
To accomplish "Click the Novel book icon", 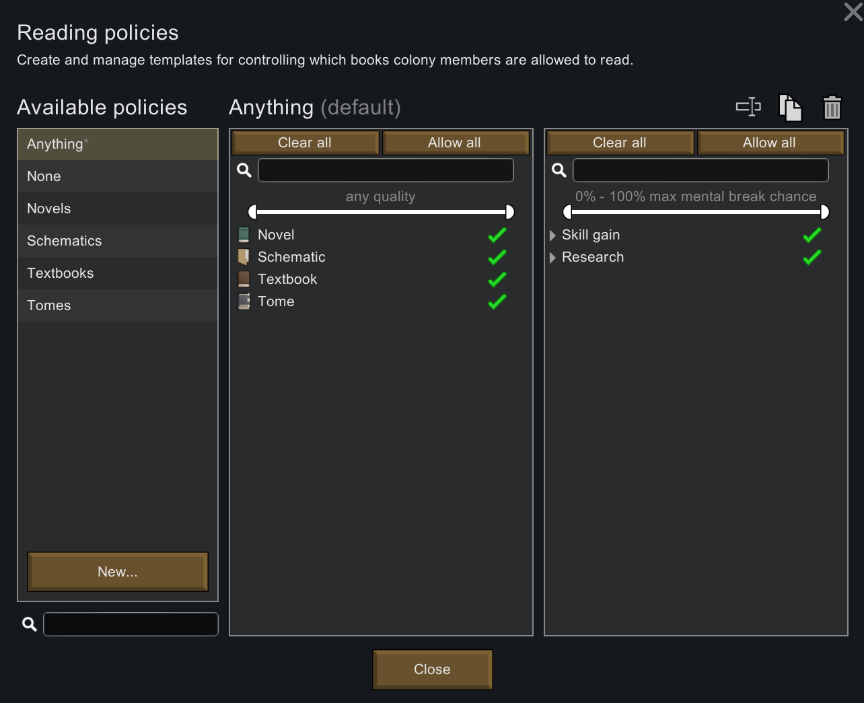I will pyautogui.click(x=244, y=235).
